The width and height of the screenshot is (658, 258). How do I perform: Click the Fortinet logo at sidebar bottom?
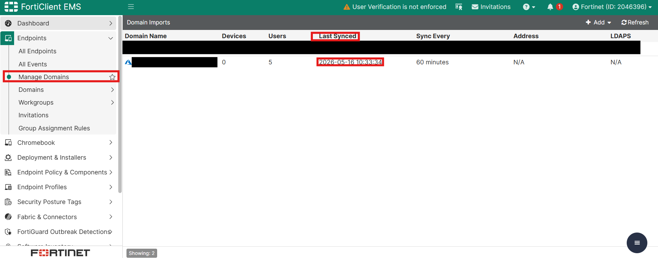click(x=61, y=253)
